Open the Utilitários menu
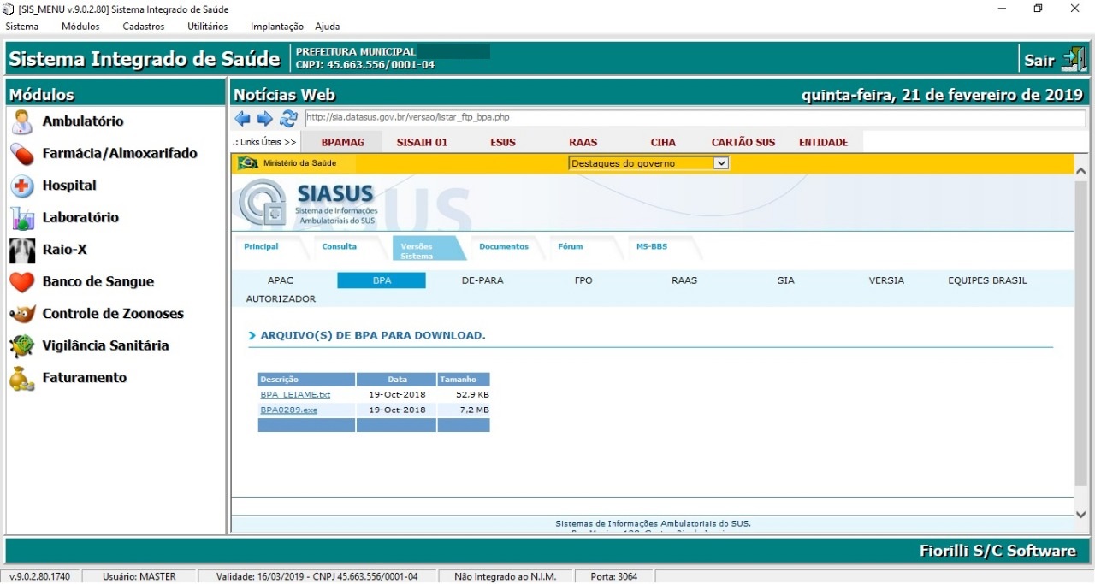Image resolution: width=1095 pixels, height=584 pixels. 208,27
